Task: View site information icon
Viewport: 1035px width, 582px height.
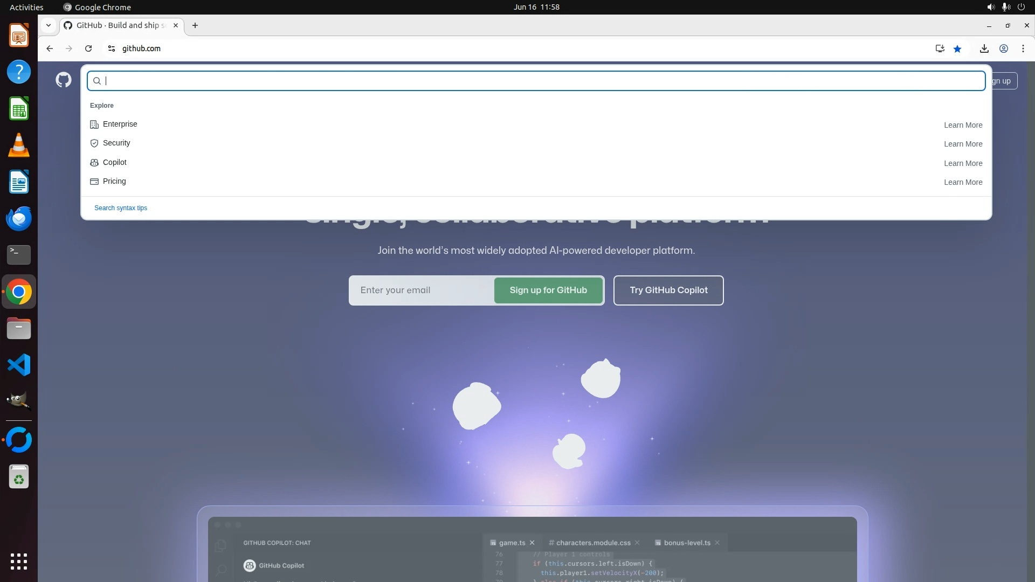Action: pyautogui.click(x=112, y=48)
